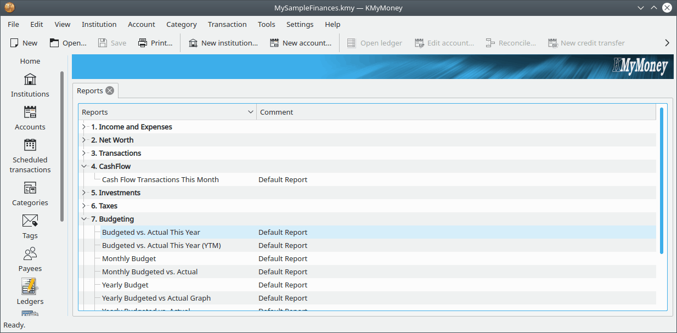This screenshot has width=677, height=333.
Task: Open the Institutions view in sidebar
Action: [30, 85]
